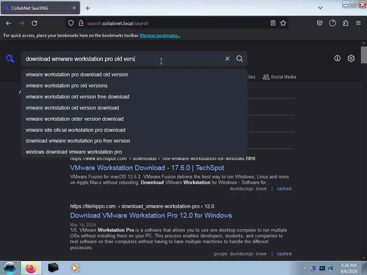This screenshot has width=367, height=275.
Task: Open preferences gear icon
Action: coord(351,58)
